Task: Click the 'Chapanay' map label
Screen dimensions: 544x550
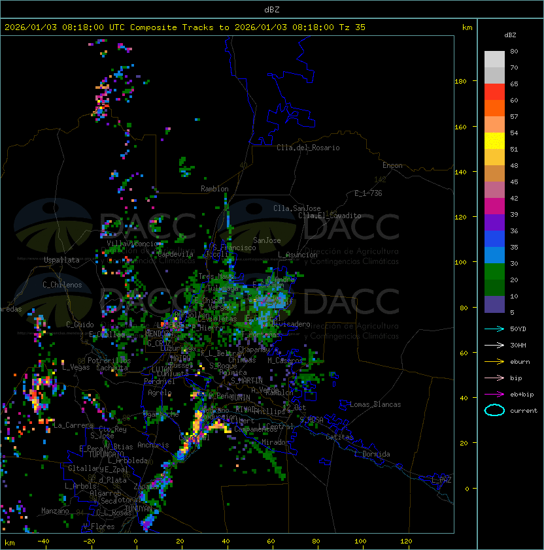Action: point(254,349)
